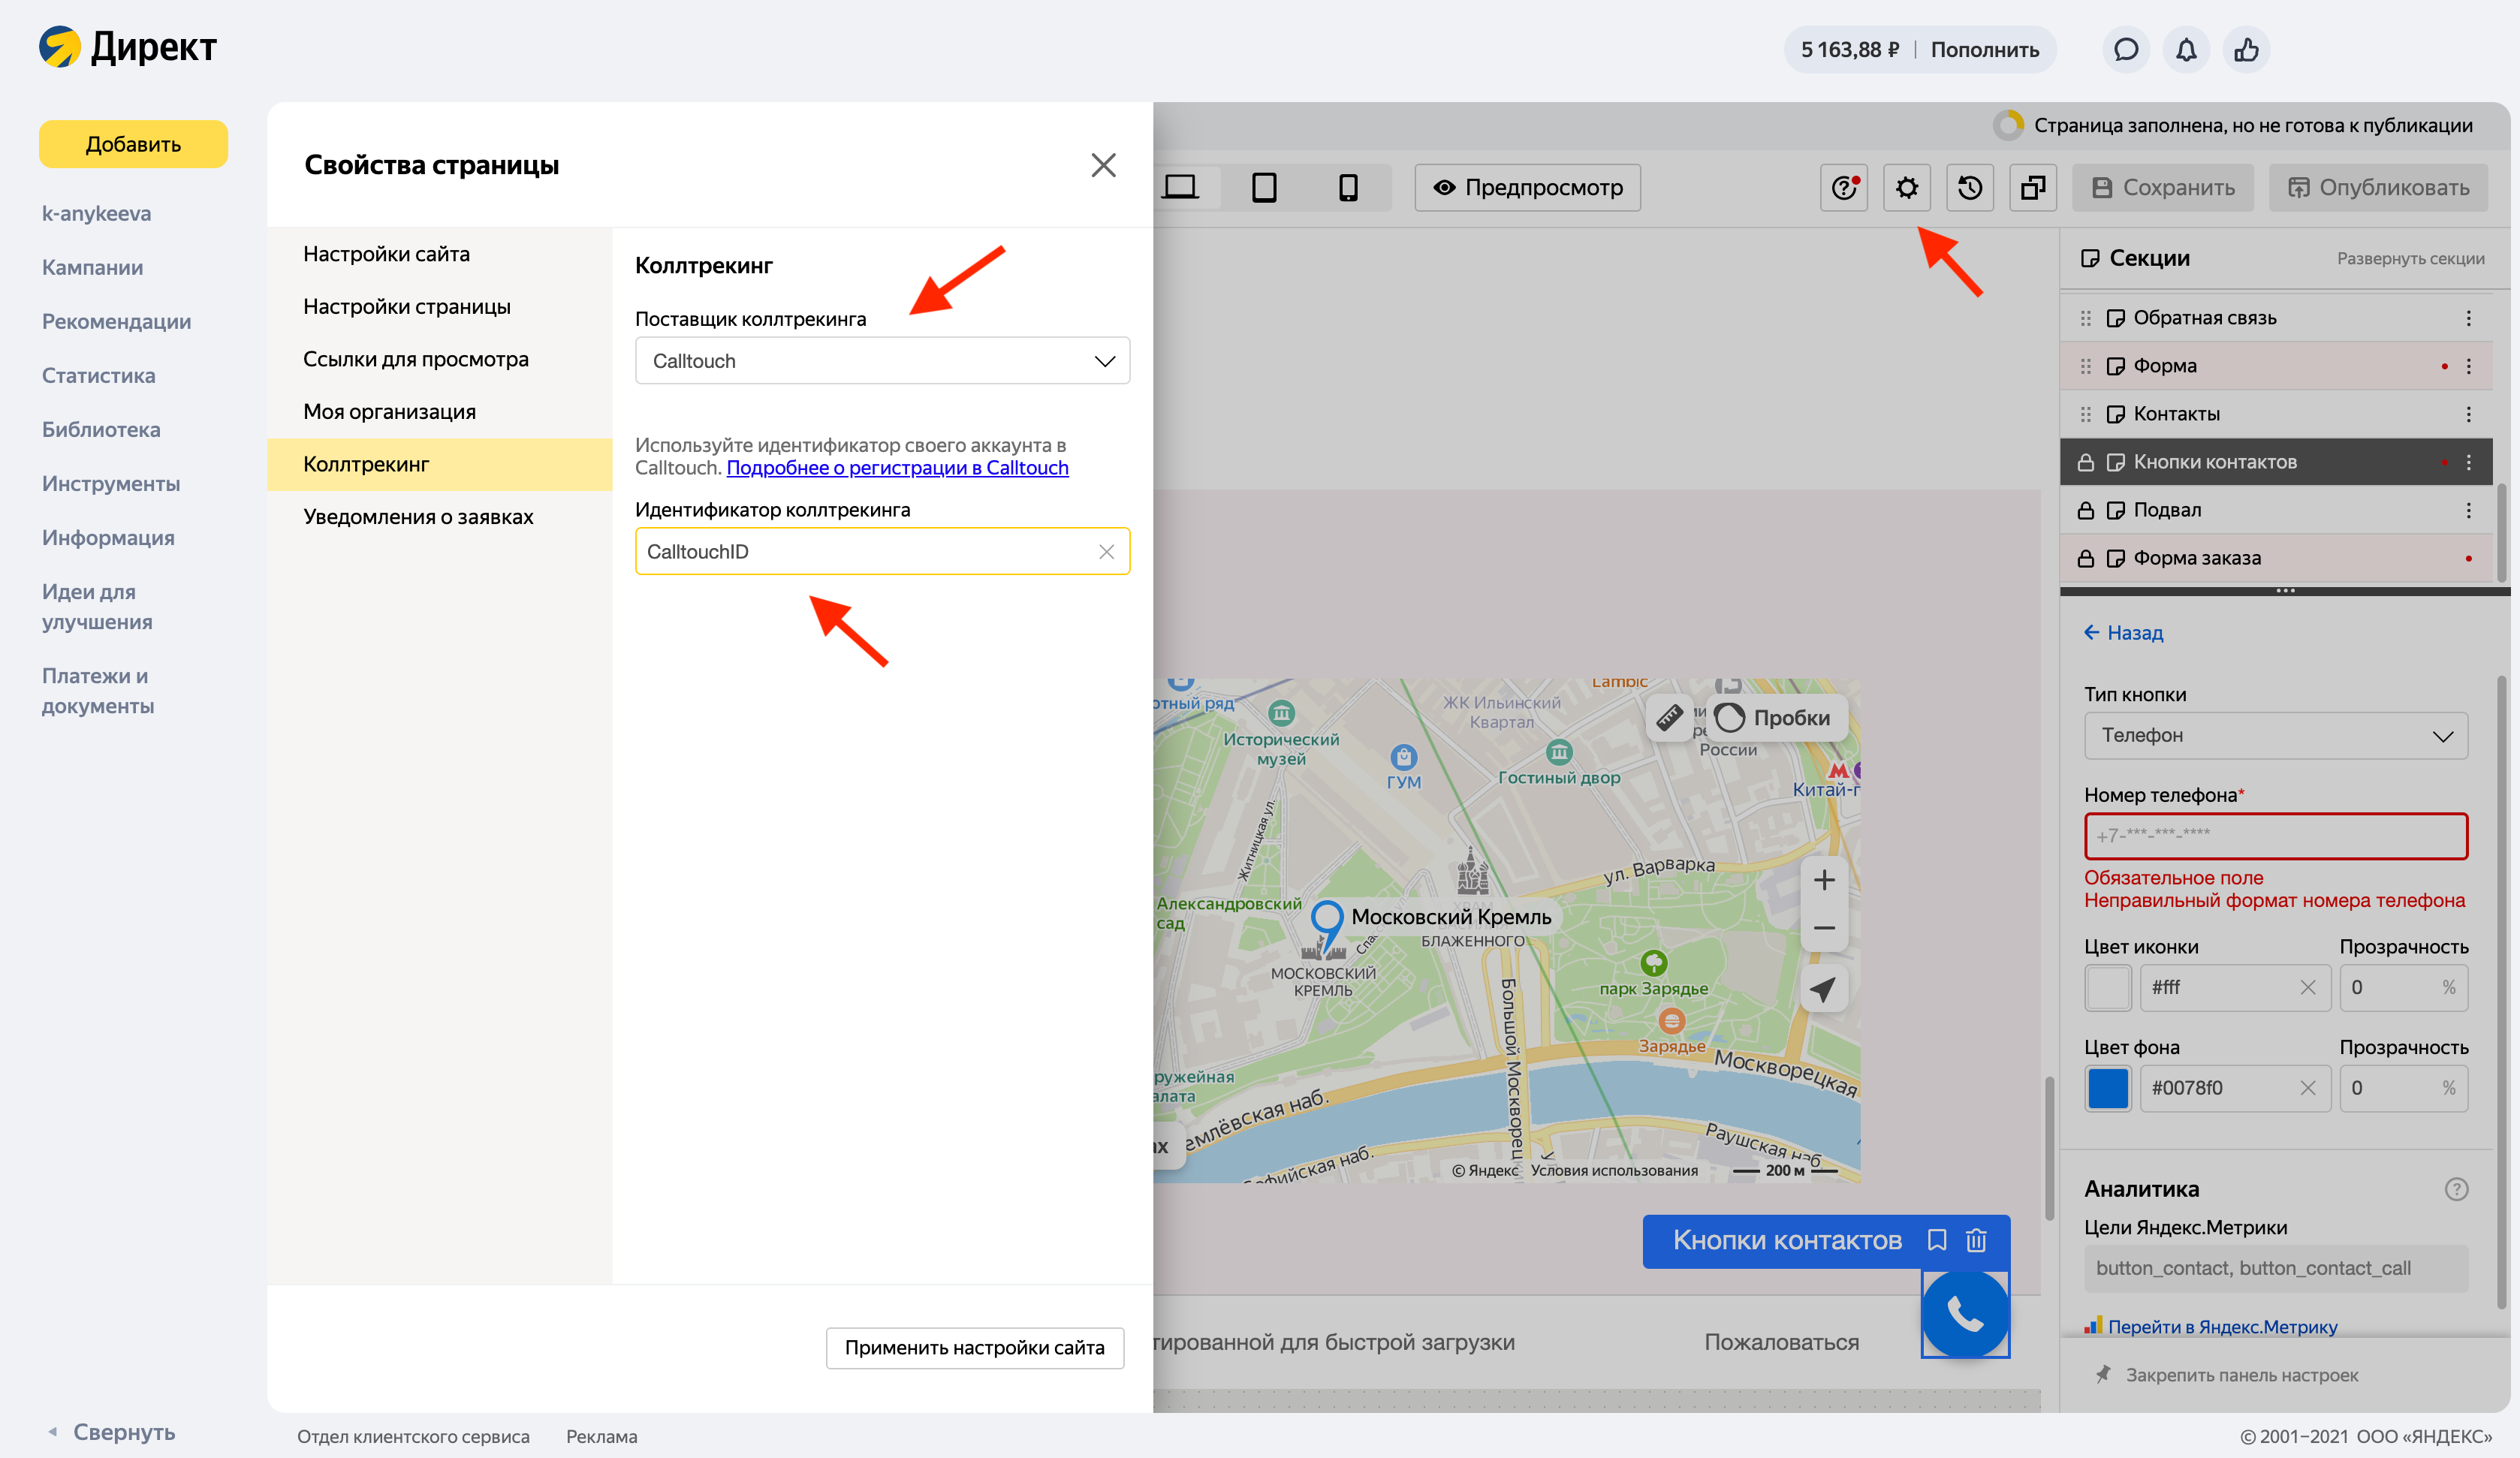Click the map geolocation arrow icon
The image size is (2520, 1458).
click(x=1824, y=989)
